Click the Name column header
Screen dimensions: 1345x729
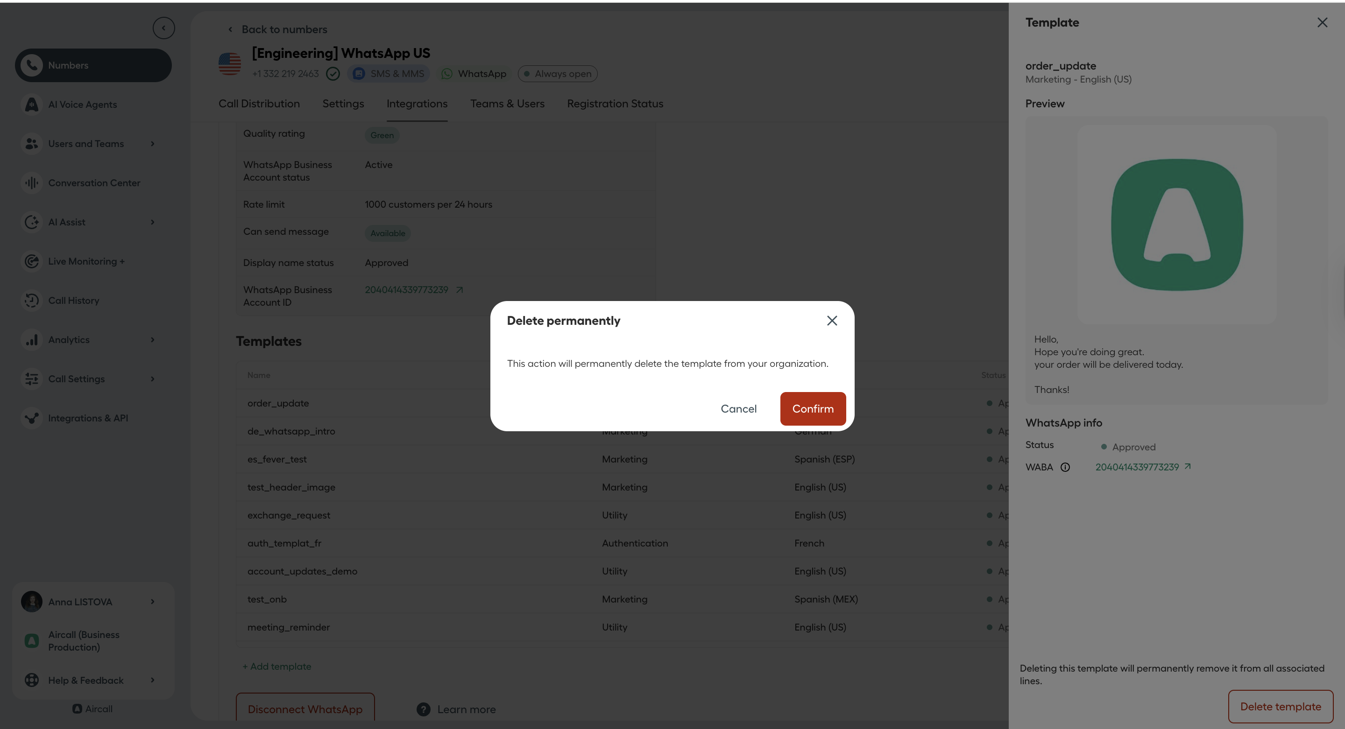click(258, 375)
